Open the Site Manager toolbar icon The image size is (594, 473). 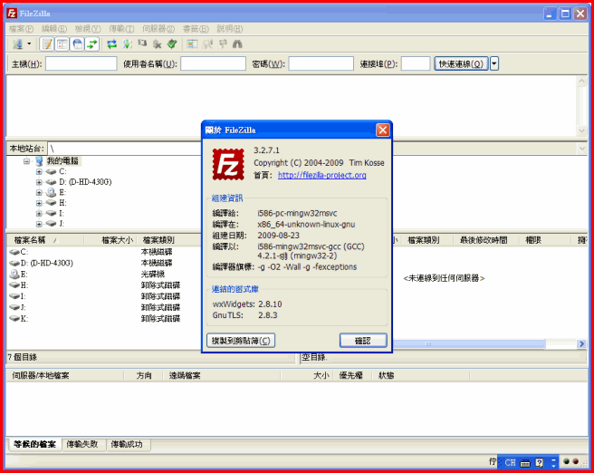16,43
